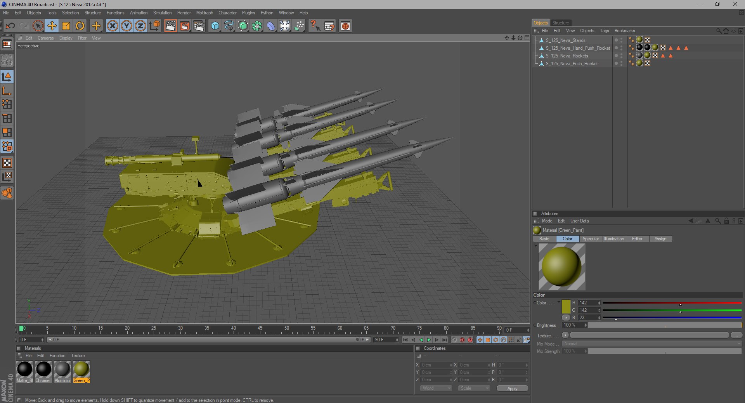Toggle visibility dot for S_125_Neva_Rockets
The width and height of the screenshot is (745, 403).
[x=616, y=55]
